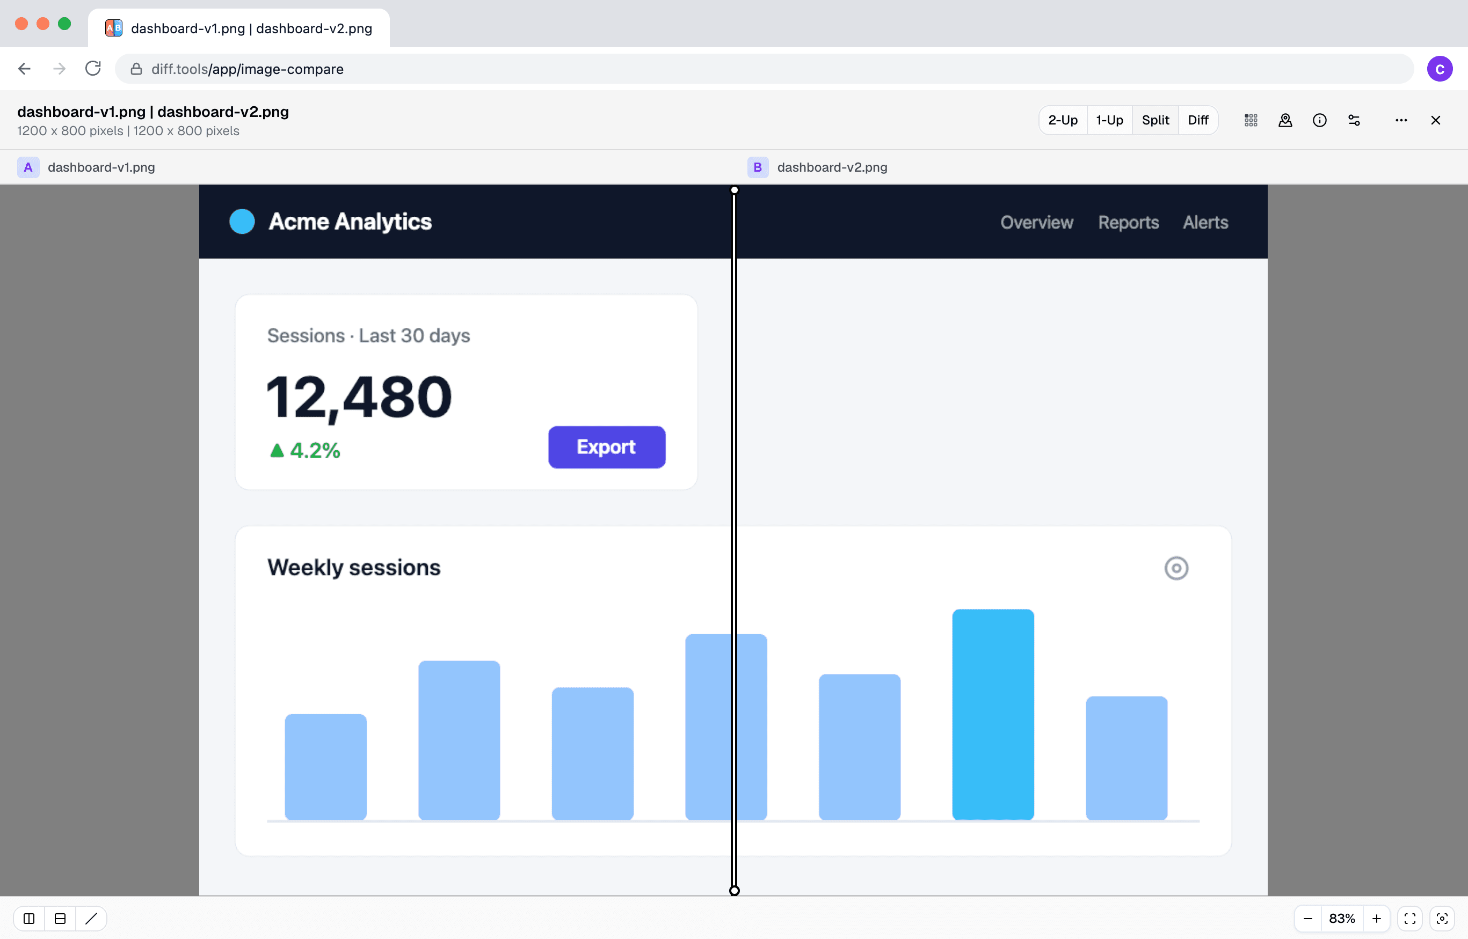
Task: Grab the bottom handle of split slider
Action: [735, 891]
